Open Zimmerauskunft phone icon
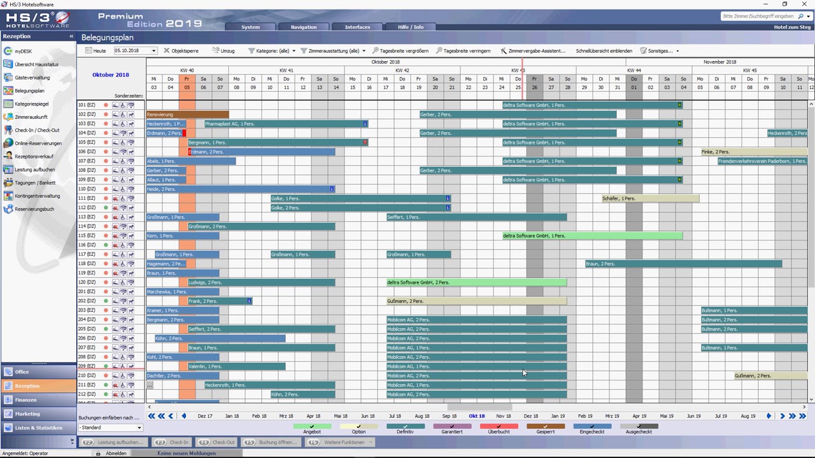 [8, 117]
